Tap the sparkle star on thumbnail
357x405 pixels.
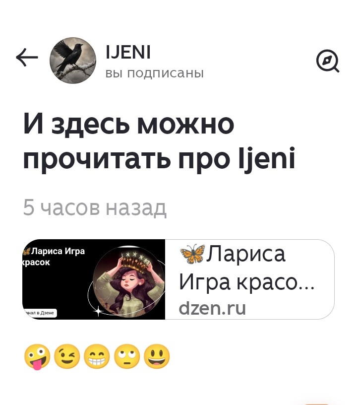pos(98,311)
